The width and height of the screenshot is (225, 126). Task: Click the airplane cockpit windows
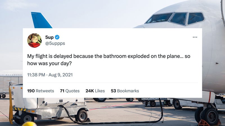[179, 18]
